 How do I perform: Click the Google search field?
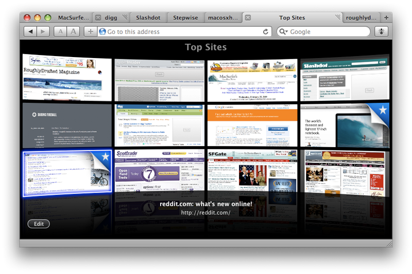click(323, 32)
